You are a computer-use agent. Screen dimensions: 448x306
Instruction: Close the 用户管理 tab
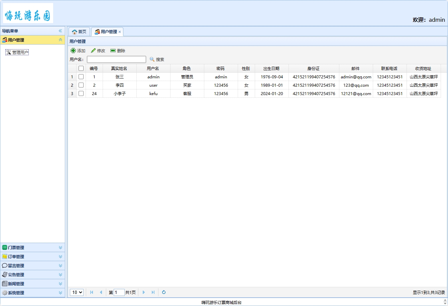120,32
